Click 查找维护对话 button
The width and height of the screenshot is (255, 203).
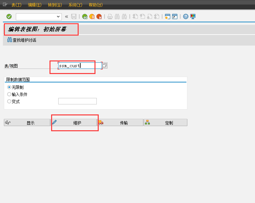(x=22, y=40)
